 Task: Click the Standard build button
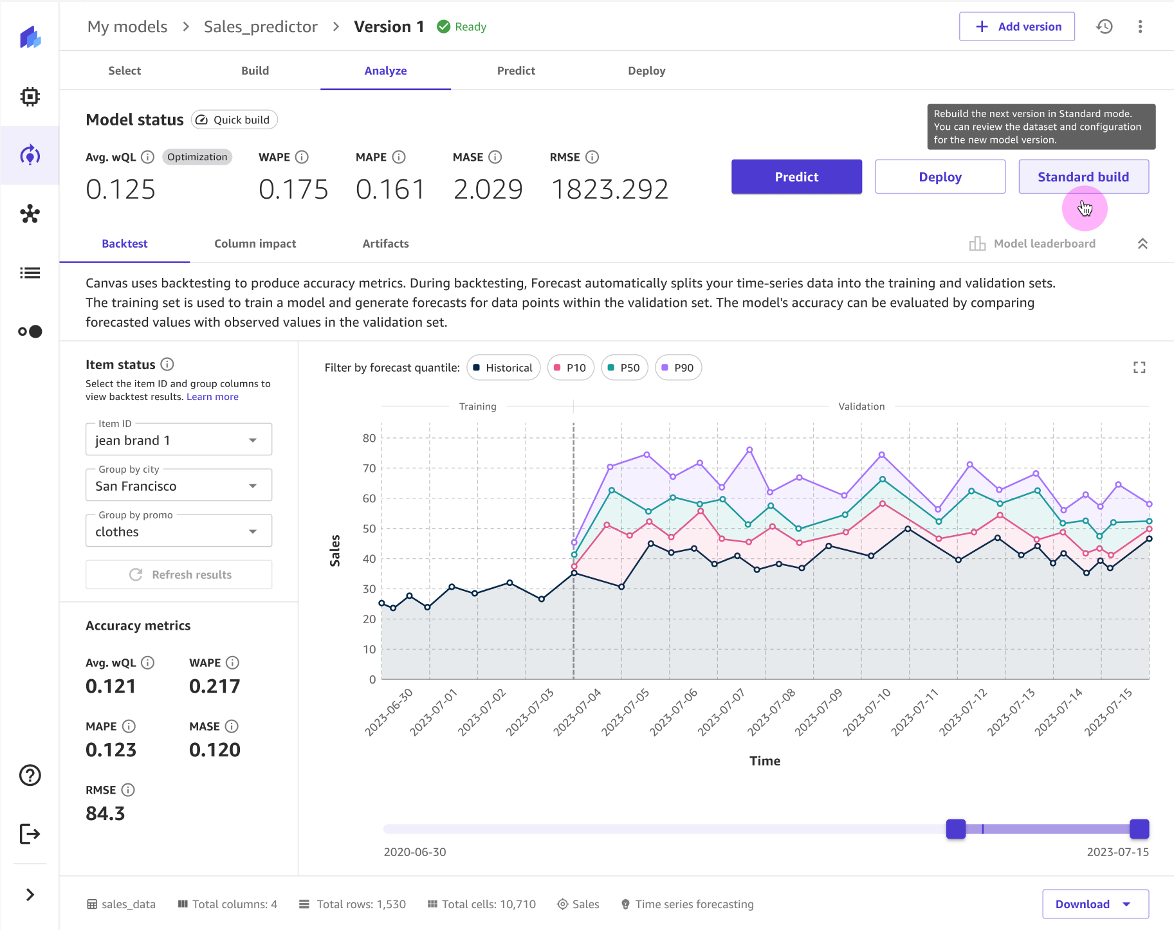click(1083, 176)
